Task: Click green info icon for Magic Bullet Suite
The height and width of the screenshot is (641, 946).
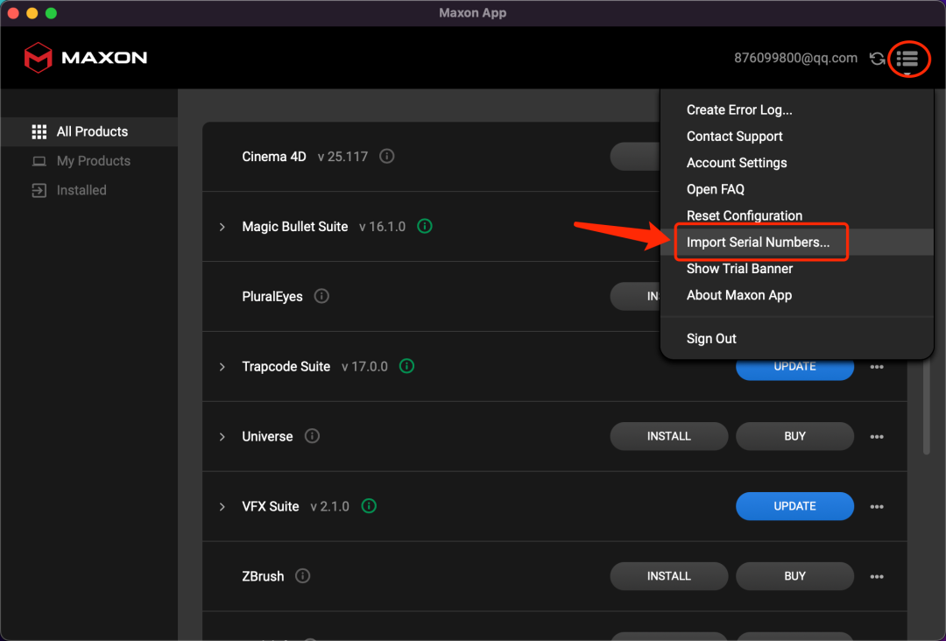Action: click(425, 227)
